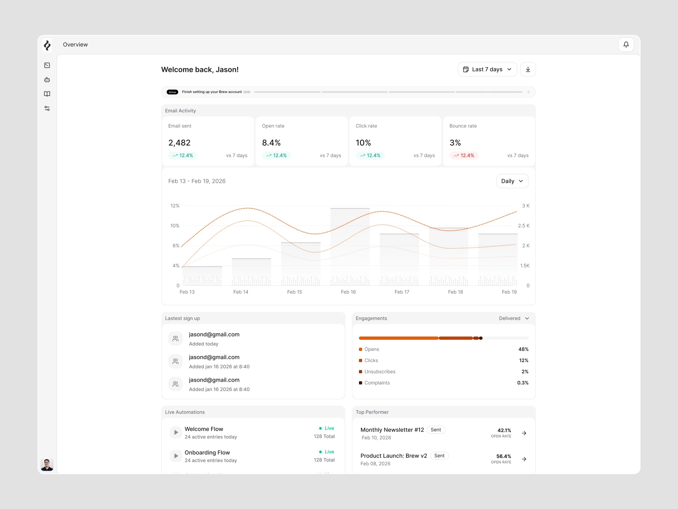This screenshot has width=678, height=509.
Task: Click the Brew logo icon
Action: pos(47,45)
